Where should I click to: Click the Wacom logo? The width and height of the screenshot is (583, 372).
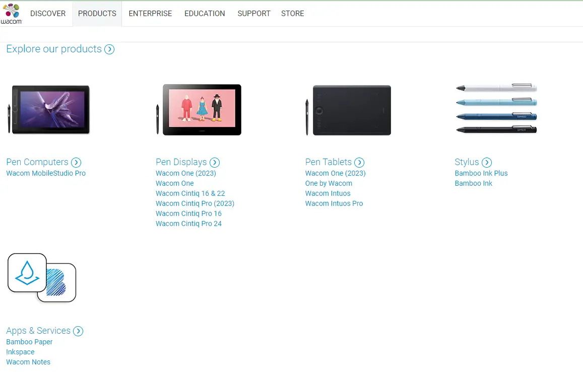click(11, 12)
